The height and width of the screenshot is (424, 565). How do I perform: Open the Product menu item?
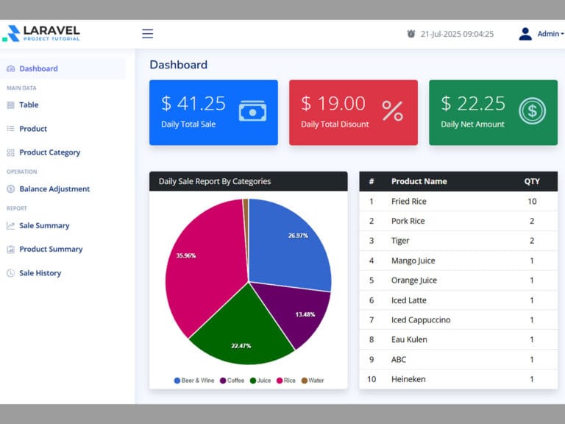click(x=33, y=129)
